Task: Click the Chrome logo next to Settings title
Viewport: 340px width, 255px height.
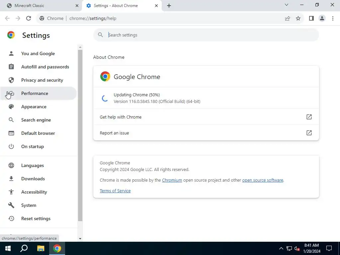Action: pos(11,35)
